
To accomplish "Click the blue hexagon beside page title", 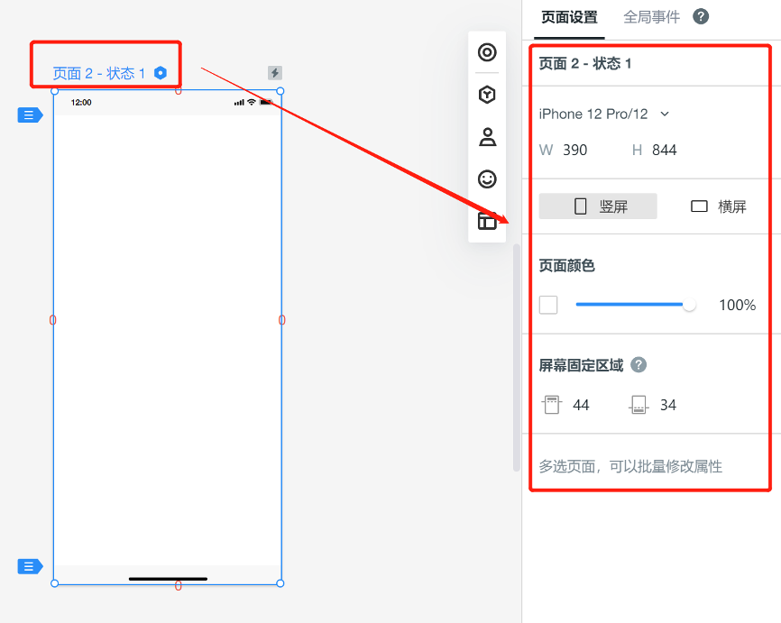I will pyautogui.click(x=161, y=73).
